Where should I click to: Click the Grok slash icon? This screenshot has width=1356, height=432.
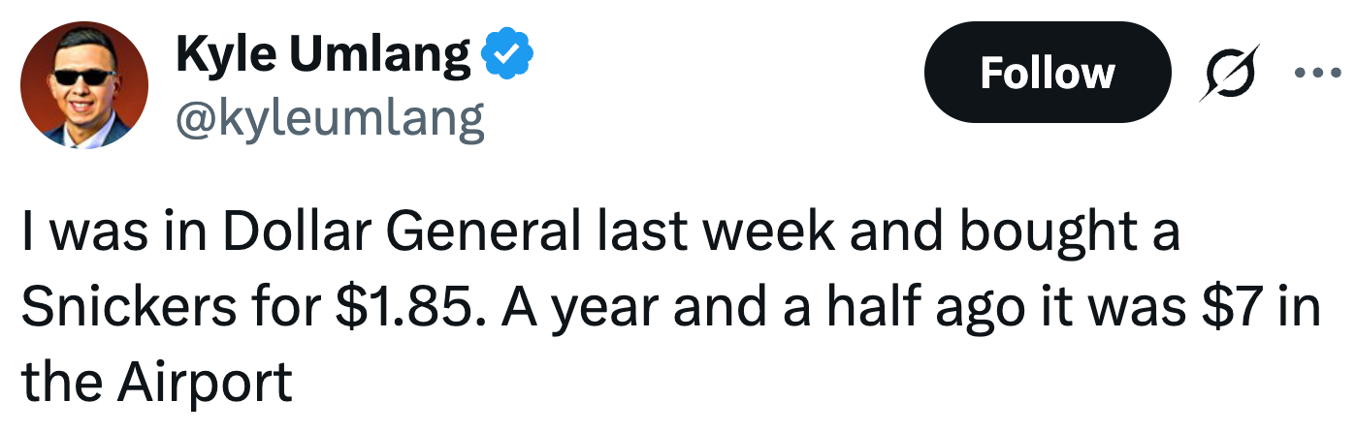point(1231,73)
